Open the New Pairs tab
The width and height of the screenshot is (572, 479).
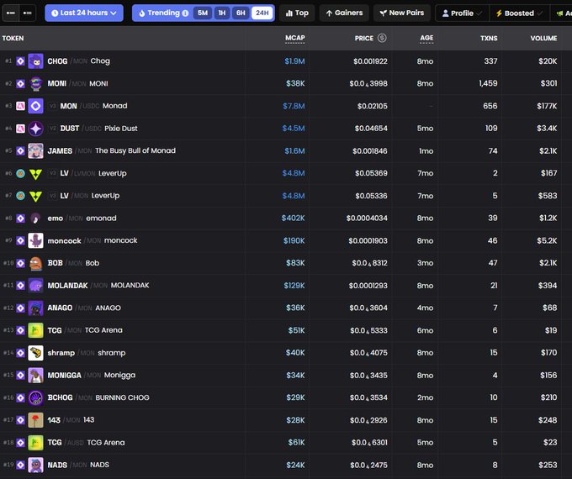click(401, 13)
